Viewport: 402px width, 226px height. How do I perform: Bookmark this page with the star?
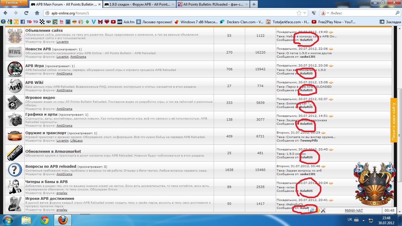[299, 13]
